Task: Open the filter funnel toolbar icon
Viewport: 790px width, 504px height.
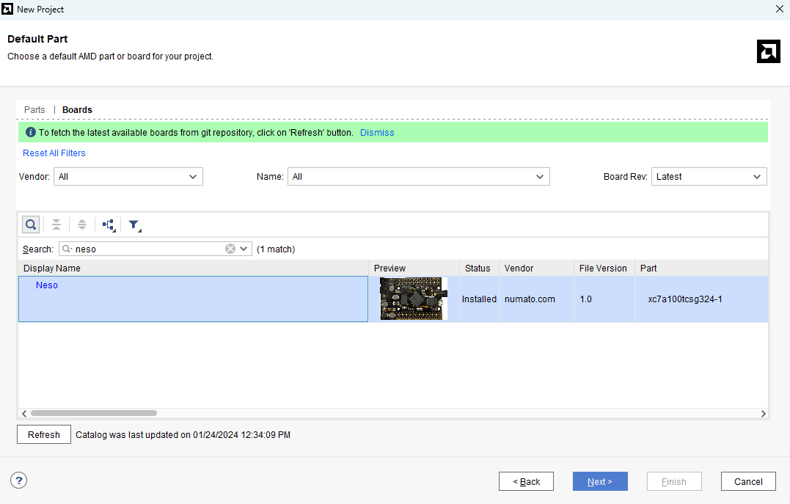Action: click(134, 225)
